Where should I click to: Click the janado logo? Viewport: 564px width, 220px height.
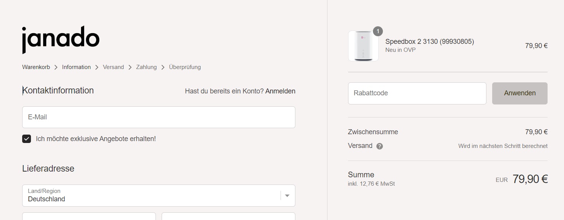61,39
